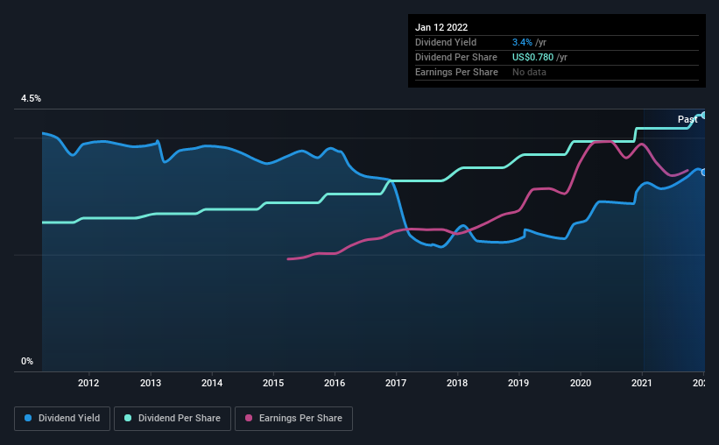Select the 2019 axis label
The height and width of the screenshot is (445, 719).
[x=518, y=383]
